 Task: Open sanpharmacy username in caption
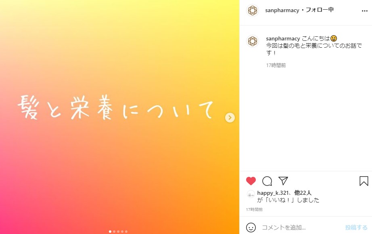283,38
